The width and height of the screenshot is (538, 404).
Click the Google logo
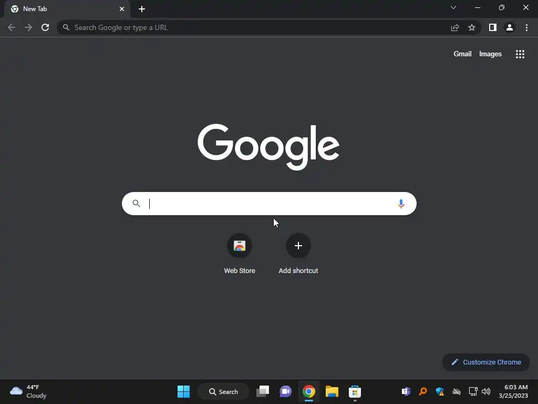click(x=268, y=147)
